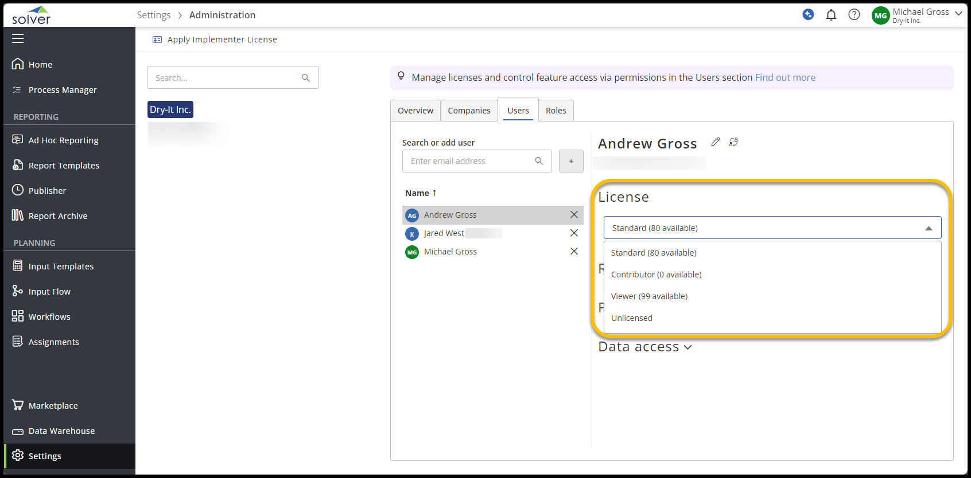Toggle the hamburger menu in the sidebar
971x478 pixels.
[18, 38]
